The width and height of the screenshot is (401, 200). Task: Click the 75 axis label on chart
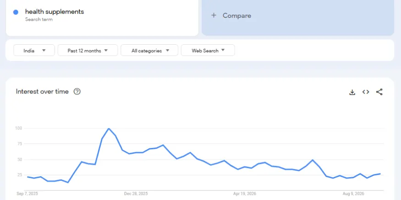pos(20,144)
